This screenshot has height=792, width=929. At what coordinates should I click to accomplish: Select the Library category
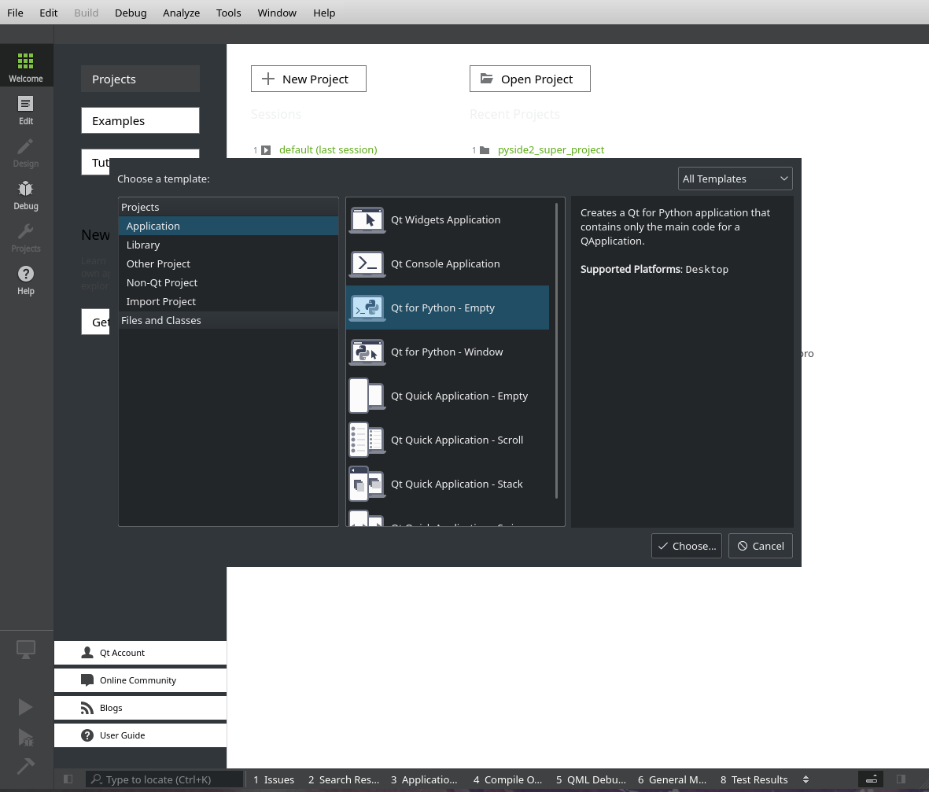coord(229,245)
